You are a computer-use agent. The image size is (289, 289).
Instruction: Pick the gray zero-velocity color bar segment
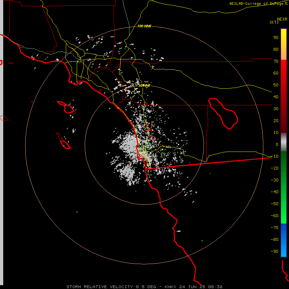click(x=284, y=142)
